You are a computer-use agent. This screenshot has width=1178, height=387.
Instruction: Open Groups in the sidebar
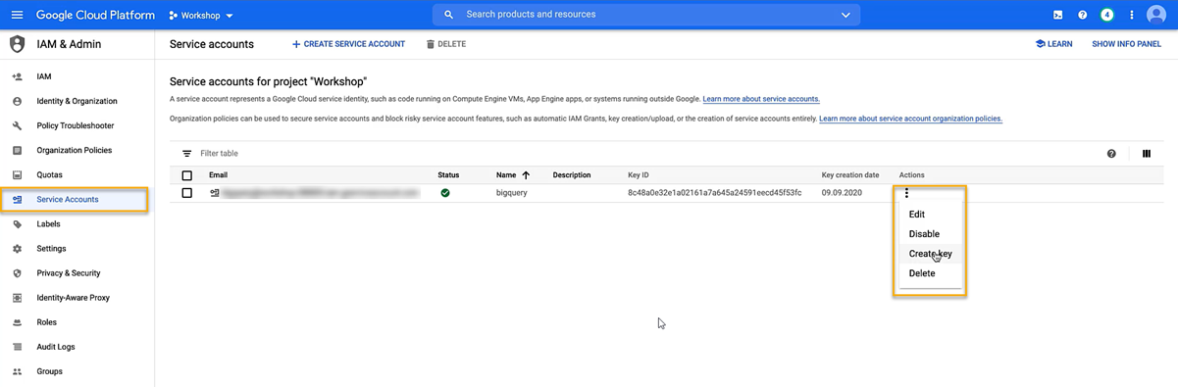[x=49, y=371]
